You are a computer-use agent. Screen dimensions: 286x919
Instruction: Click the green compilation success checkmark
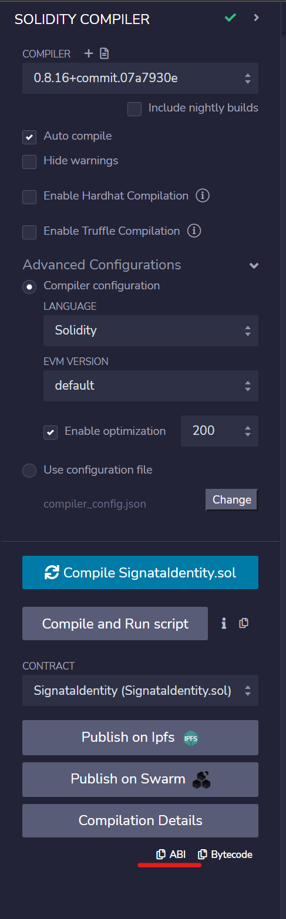(x=231, y=18)
